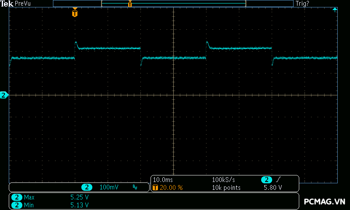This screenshot has width=350, height=210.
Task: Select the channel 2 ground reference marker
Action: point(4,95)
